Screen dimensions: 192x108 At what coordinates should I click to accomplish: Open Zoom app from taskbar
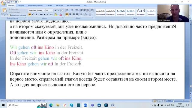point(85,105)
